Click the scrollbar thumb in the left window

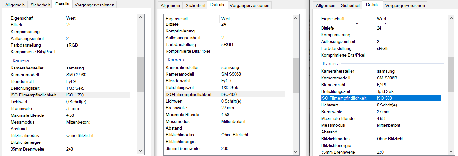(140, 75)
